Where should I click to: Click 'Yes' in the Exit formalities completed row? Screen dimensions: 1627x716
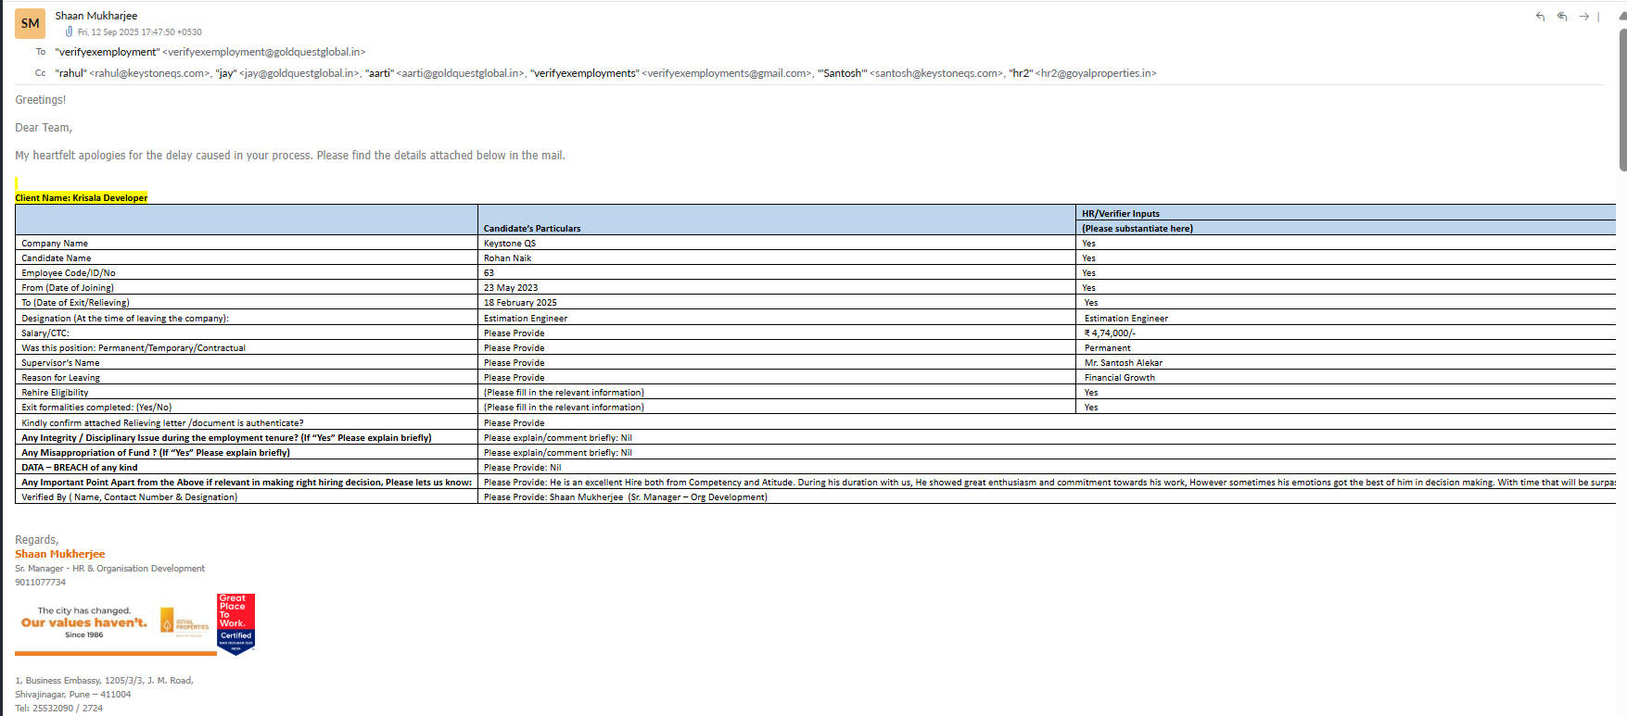[1091, 407]
